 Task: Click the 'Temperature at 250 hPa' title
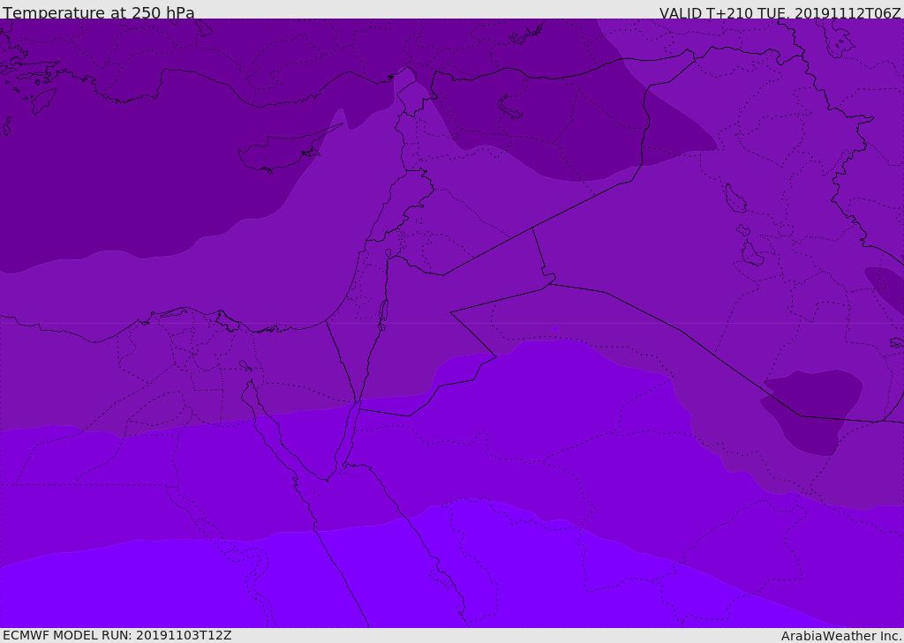click(99, 12)
